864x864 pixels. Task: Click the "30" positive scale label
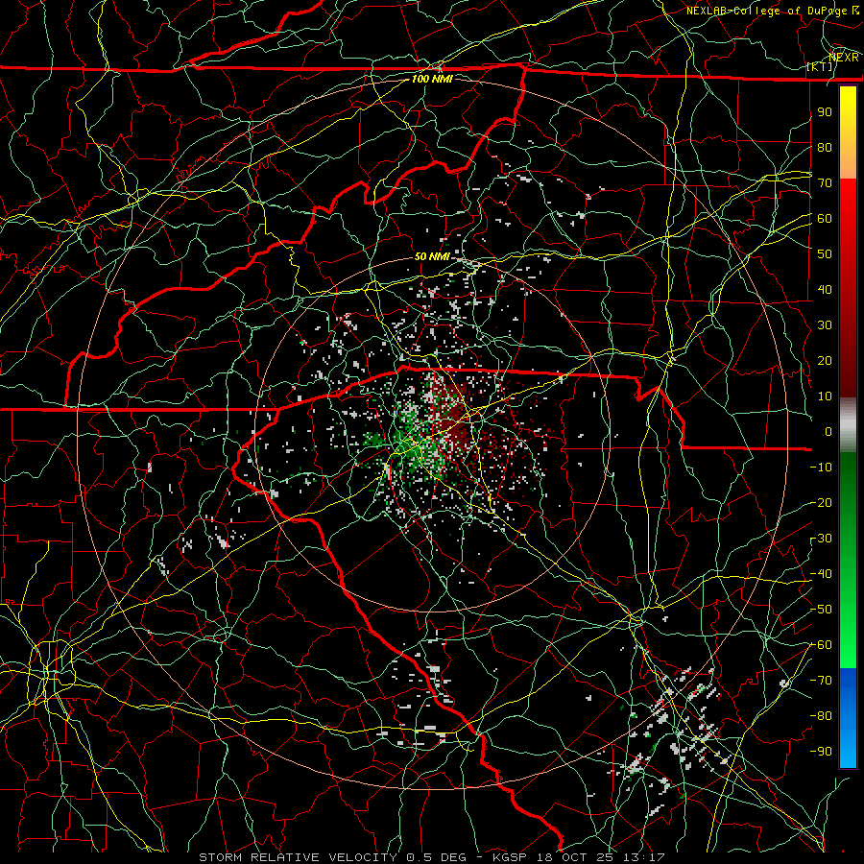click(x=825, y=325)
